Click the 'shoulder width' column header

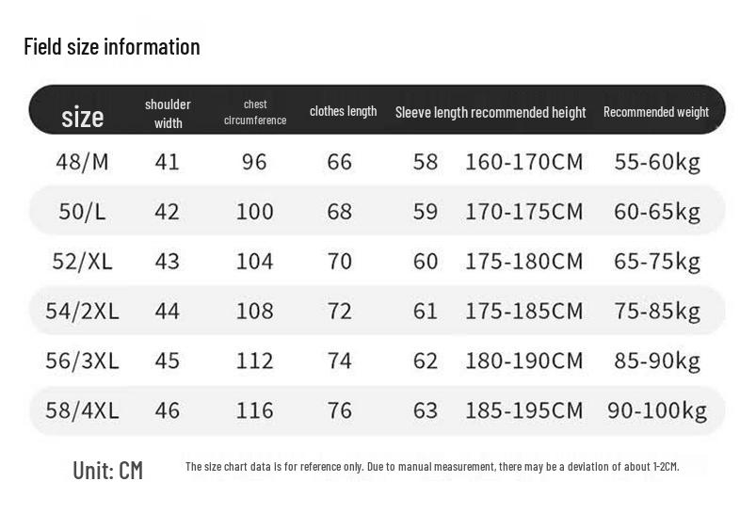pyautogui.click(x=168, y=113)
